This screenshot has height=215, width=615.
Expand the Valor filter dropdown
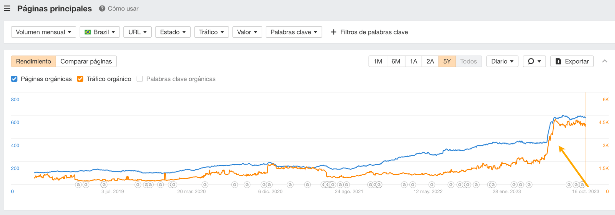(x=247, y=32)
